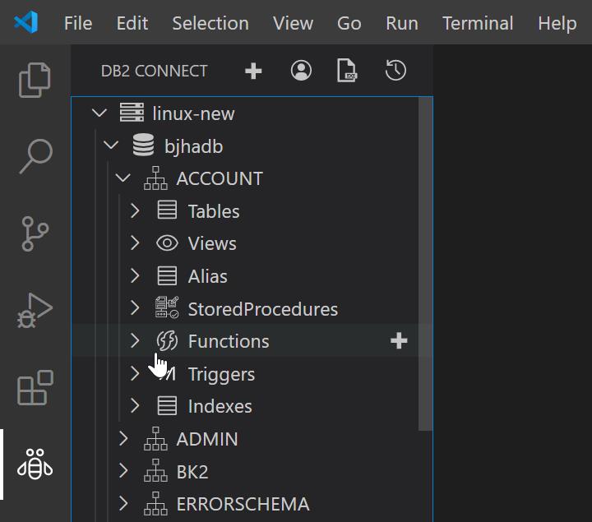This screenshot has height=522, width=592.
Task: Open the Search view in the activity bar
Action: (36, 156)
